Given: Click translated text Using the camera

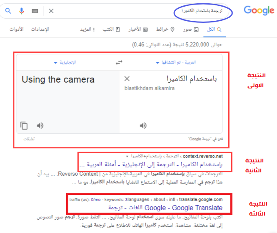Looking at the screenshot, I should (x=58, y=79).
